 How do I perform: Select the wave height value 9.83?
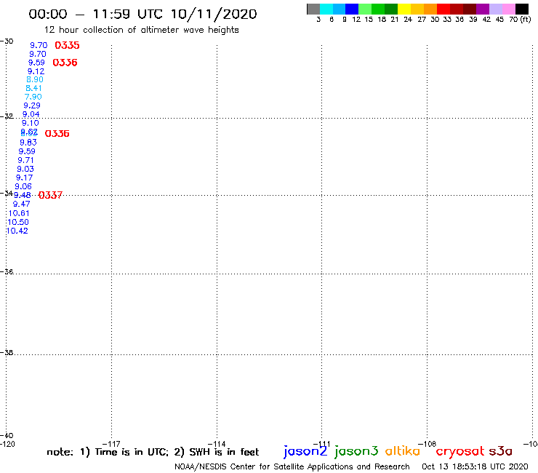pos(28,143)
